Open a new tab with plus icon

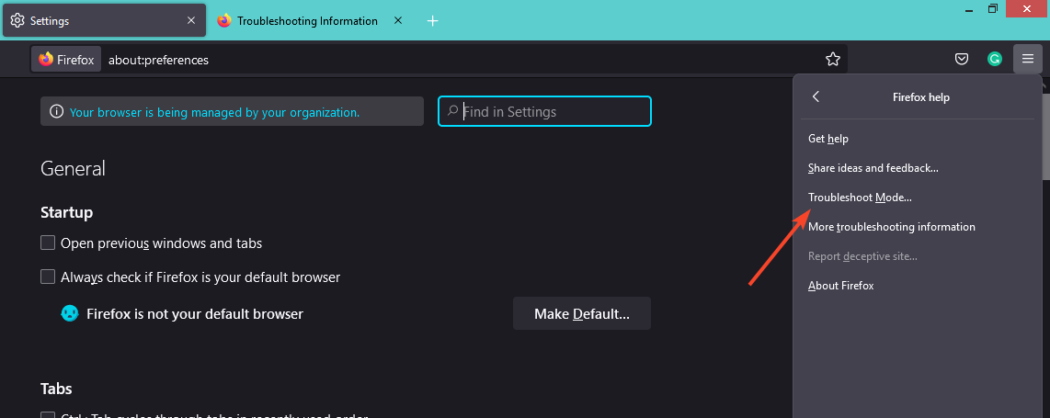click(433, 20)
